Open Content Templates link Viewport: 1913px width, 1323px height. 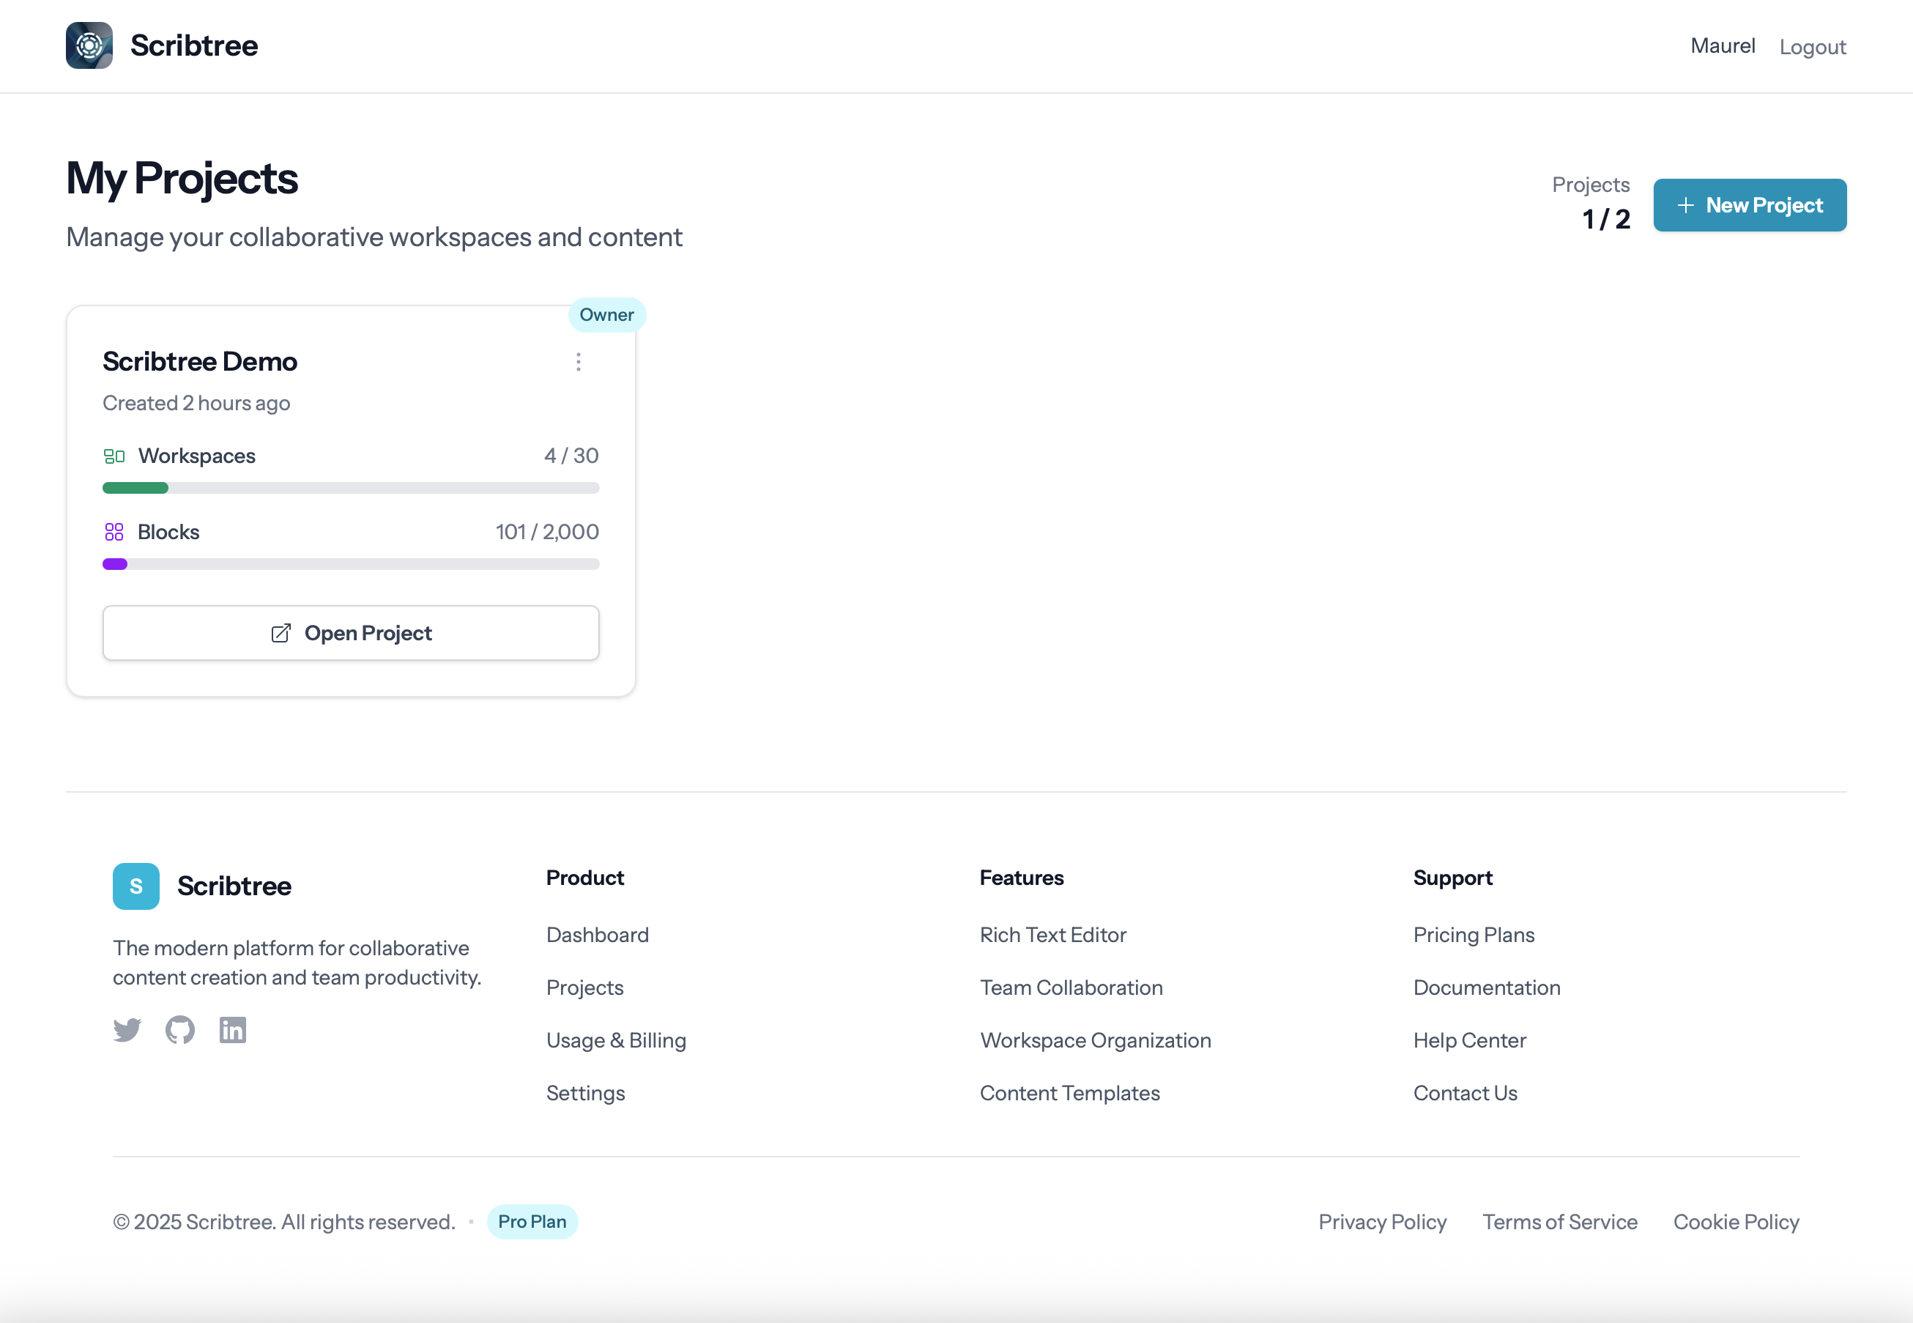click(x=1069, y=1094)
